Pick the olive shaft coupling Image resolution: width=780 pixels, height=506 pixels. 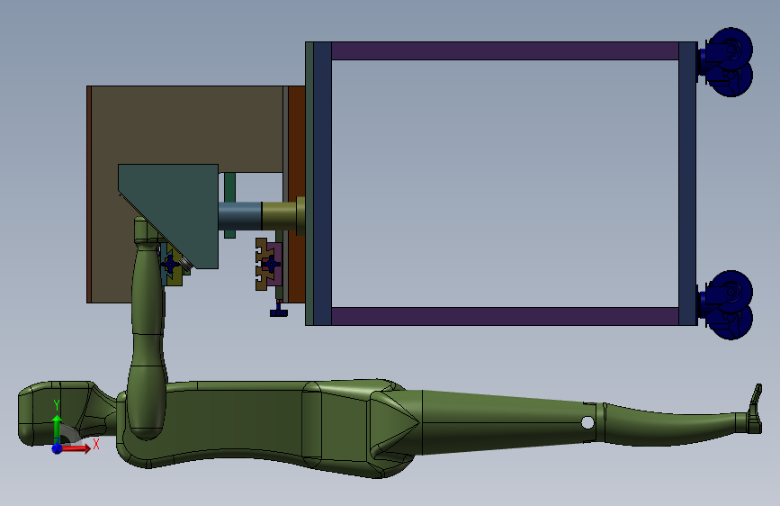280,216
